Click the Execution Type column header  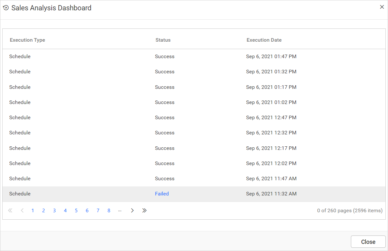pos(27,40)
